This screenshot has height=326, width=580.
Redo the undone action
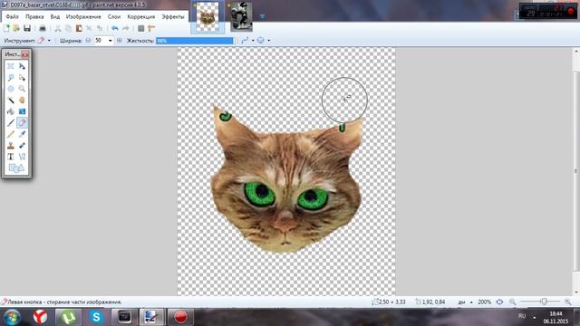point(126,28)
